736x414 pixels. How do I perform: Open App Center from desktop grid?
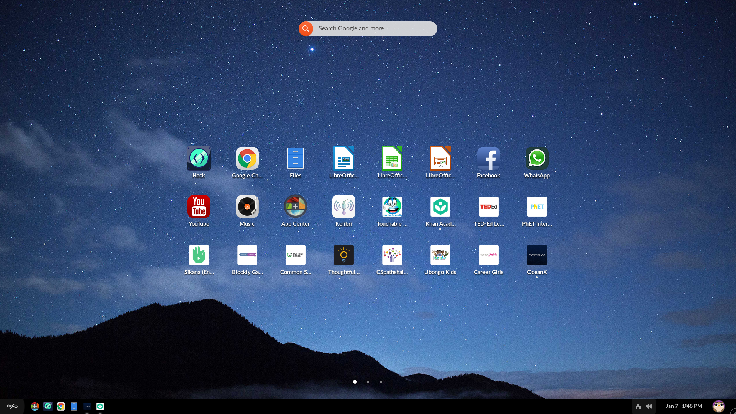(295, 207)
